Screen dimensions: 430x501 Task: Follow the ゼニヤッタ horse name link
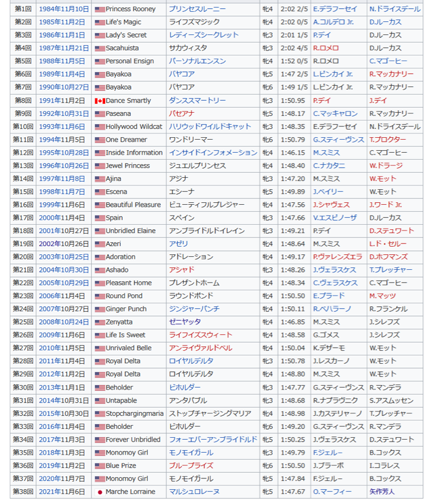[x=186, y=323]
